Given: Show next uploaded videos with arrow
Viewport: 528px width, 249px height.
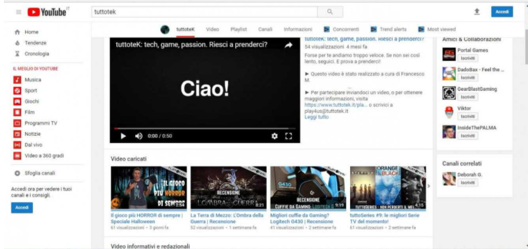Looking at the screenshot, I should [x=429, y=185].
